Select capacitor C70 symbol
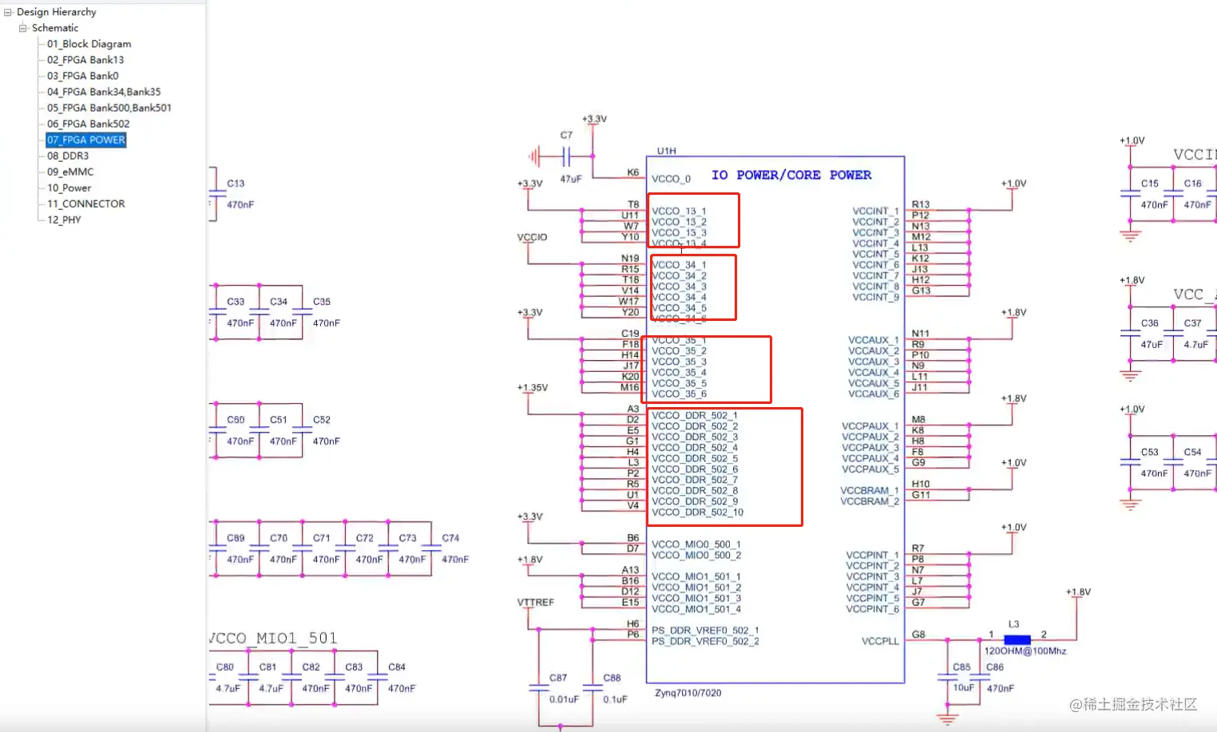Screen dimensions: 1217x732 (260, 548)
